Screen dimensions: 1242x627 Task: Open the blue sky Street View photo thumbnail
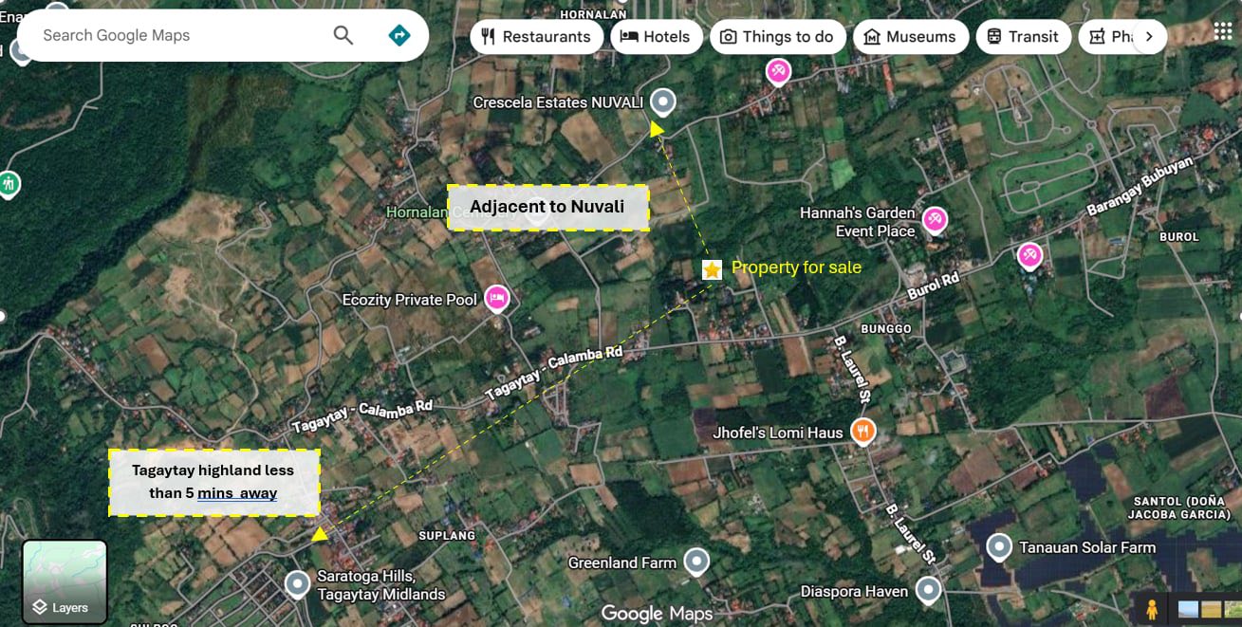(x=1189, y=609)
